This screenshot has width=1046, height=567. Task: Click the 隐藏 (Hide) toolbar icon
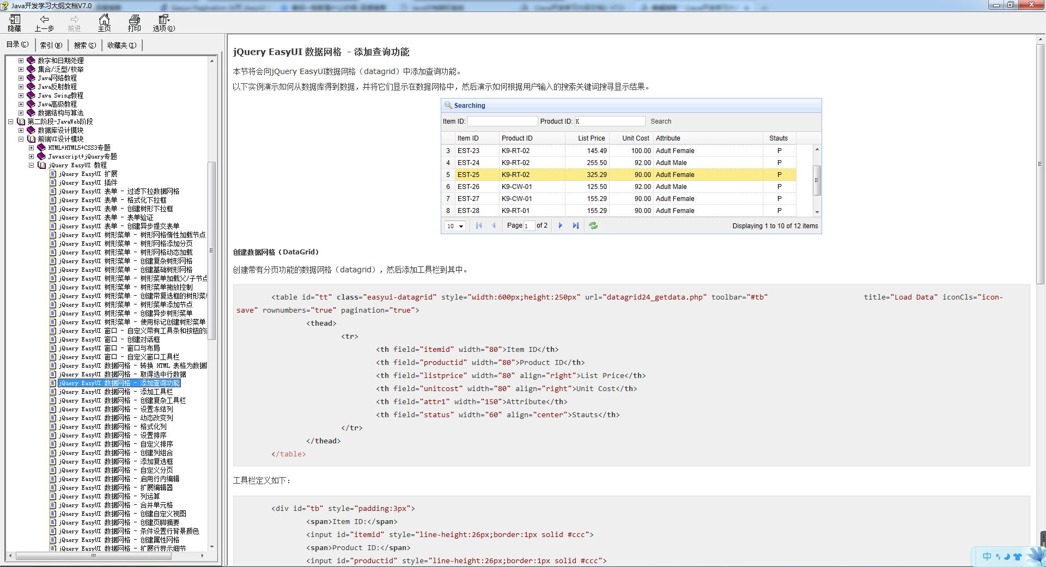[x=15, y=23]
